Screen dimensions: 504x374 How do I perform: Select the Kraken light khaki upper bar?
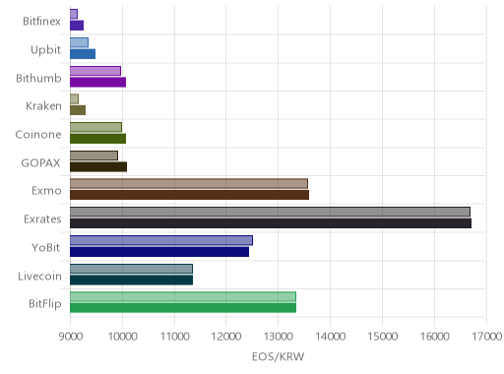click(74, 98)
